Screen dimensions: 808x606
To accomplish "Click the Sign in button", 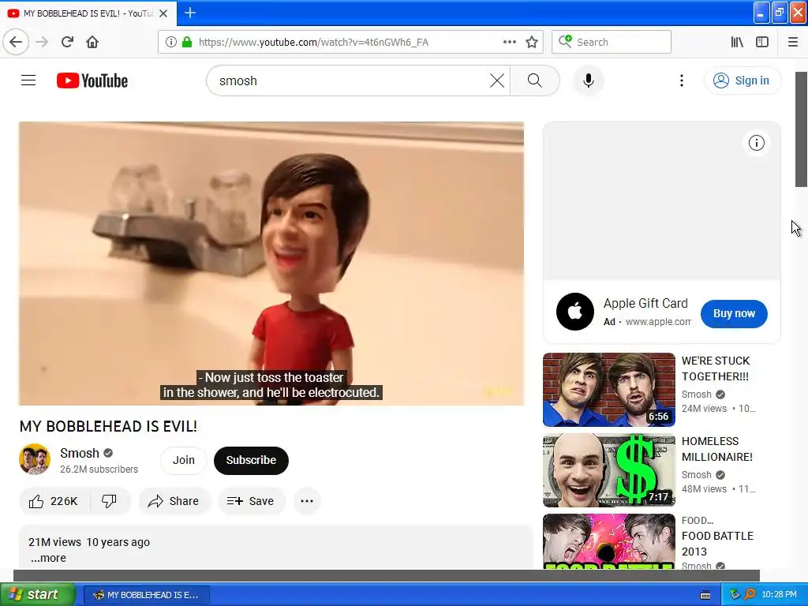I will (x=742, y=80).
